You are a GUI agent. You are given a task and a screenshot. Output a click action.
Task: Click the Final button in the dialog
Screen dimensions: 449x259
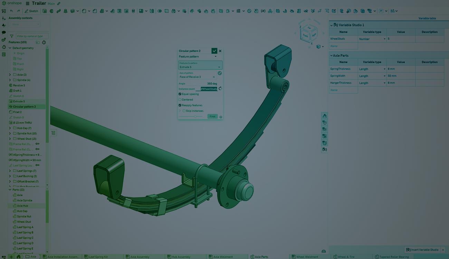pos(212,116)
